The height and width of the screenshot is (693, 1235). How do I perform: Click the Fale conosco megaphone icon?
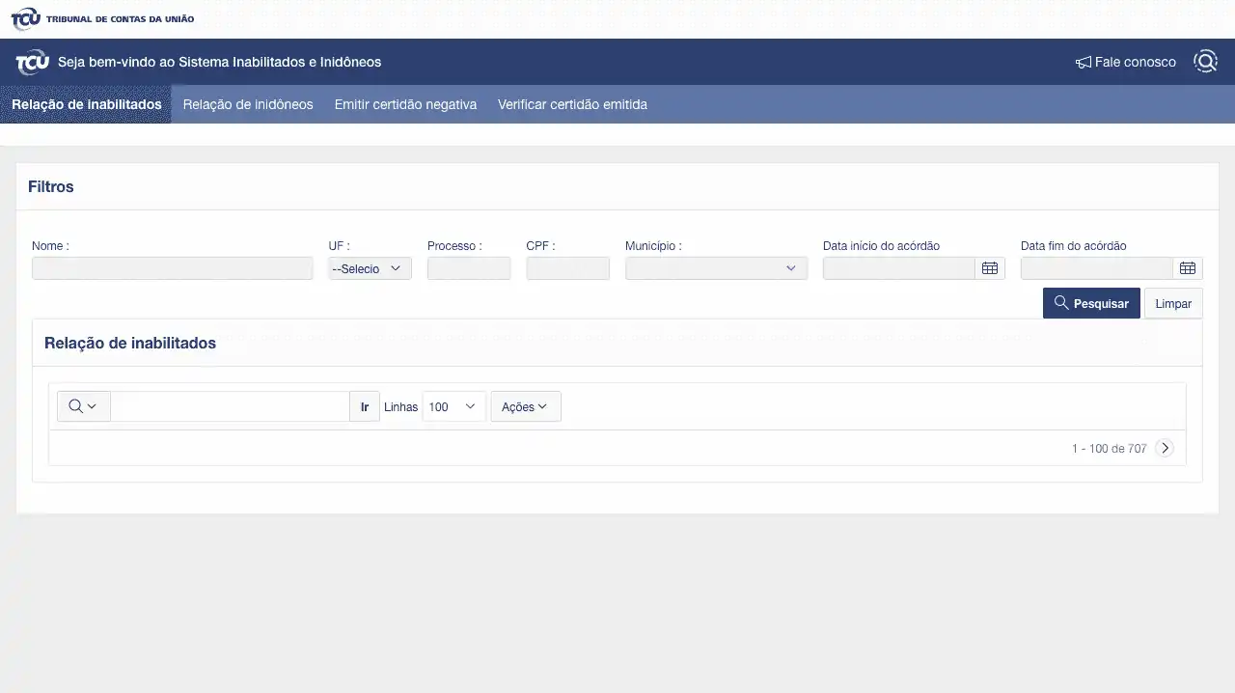pyautogui.click(x=1084, y=62)
